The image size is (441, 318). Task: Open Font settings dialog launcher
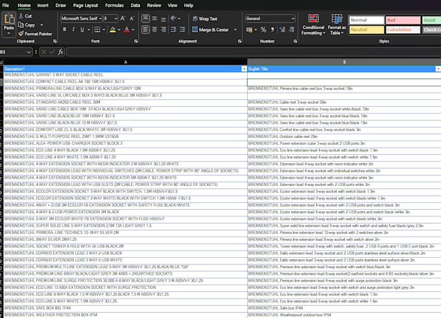[136, 41]
